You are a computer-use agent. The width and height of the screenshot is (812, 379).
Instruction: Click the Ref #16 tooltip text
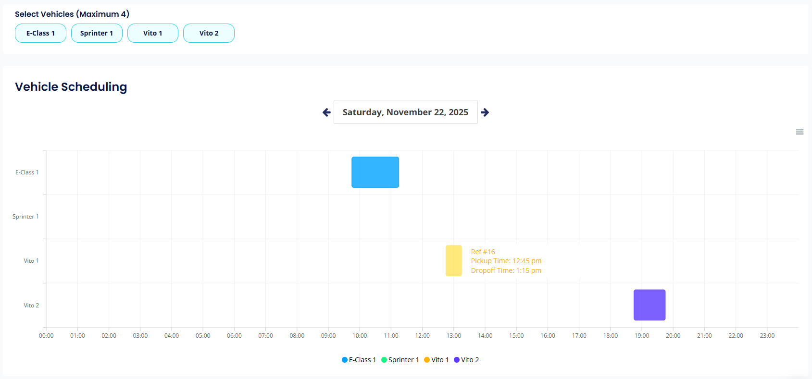pyautogui.click(x=483, y=252)
